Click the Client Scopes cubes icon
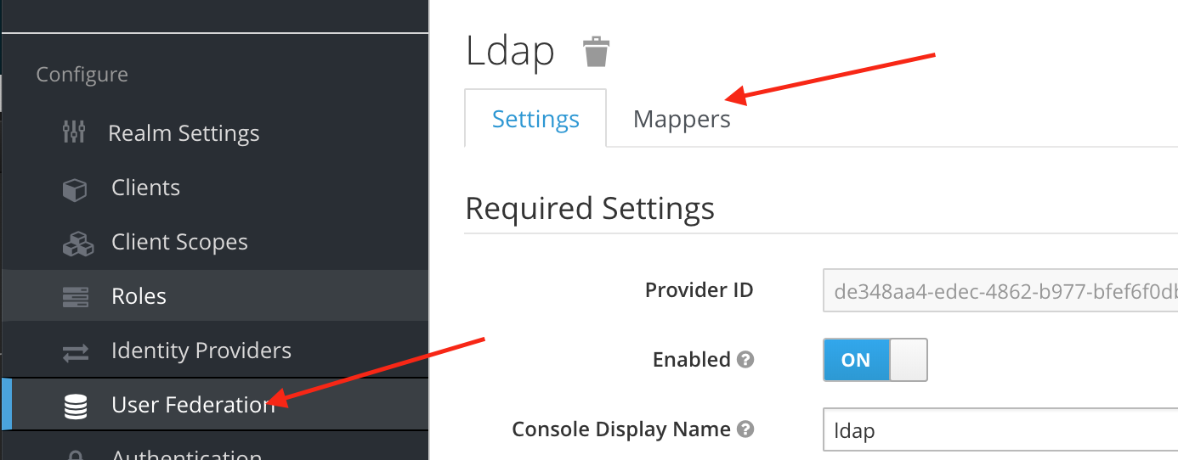Image resolution: width=1178 pixels, height=460 pixels. click(77, 243)
